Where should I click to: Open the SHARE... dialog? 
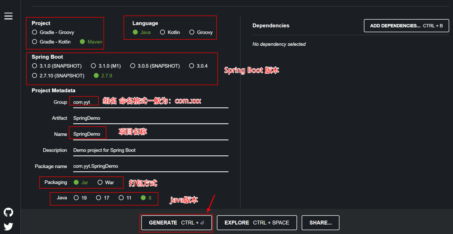(321, 223)
